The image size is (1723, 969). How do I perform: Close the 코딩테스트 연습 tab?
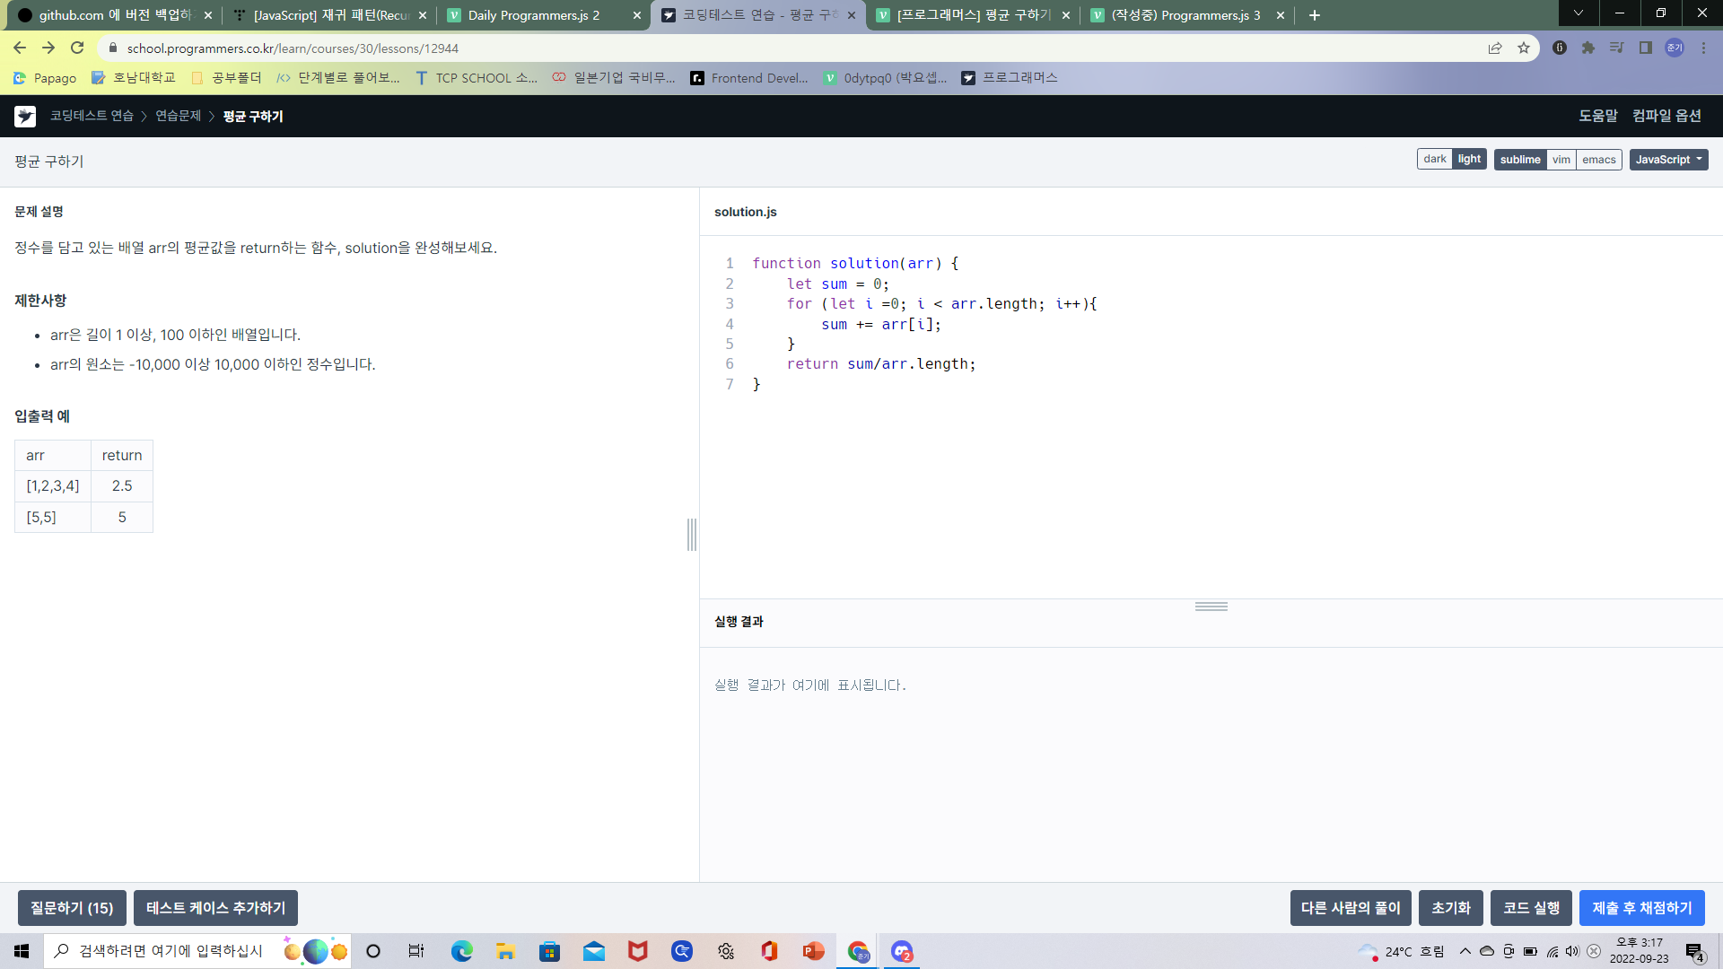coord(852,15)
